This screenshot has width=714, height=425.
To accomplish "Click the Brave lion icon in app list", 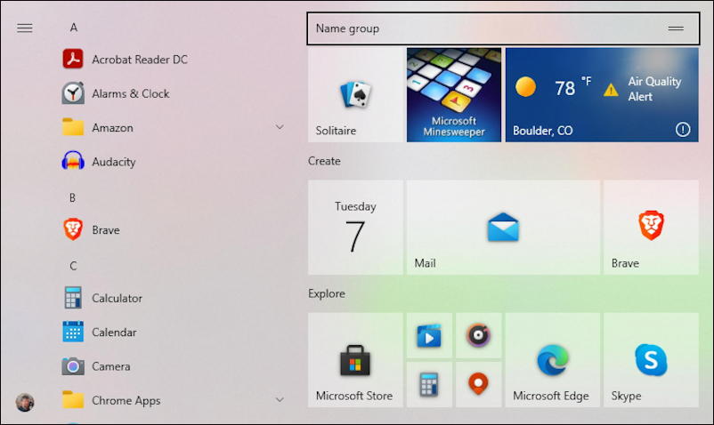I will pos(73,229).
